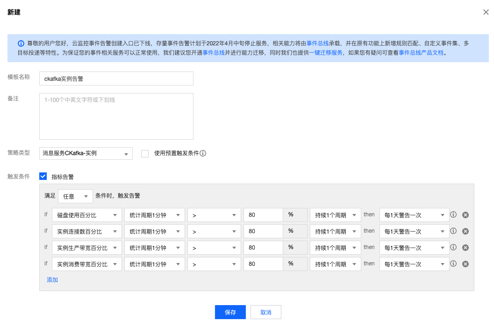Screen dimensions: 494x321
Task: Click 添加 to add a condition
Action: 52,280
